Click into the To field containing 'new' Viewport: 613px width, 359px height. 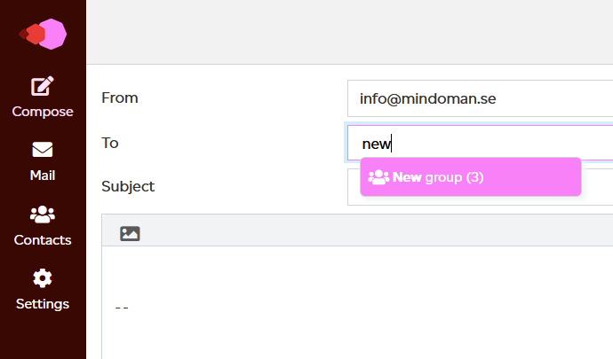click(480, 143)
